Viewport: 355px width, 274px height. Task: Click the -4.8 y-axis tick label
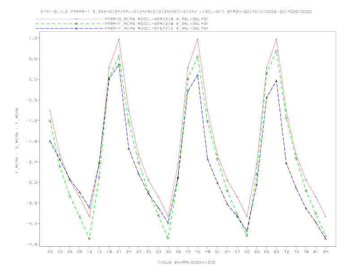(32, 244)
